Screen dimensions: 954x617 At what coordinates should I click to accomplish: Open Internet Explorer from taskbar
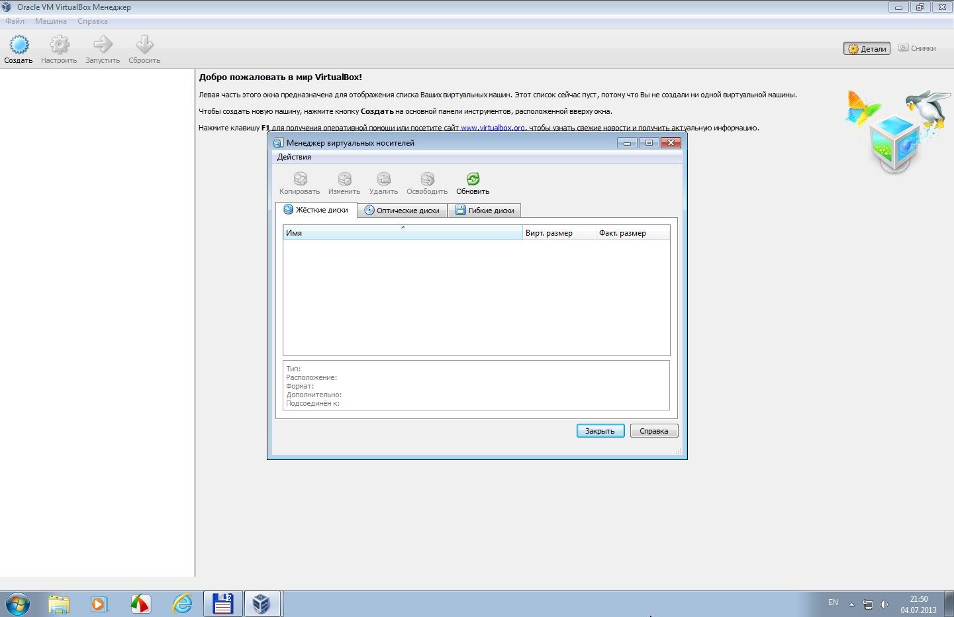coord(182,604)
